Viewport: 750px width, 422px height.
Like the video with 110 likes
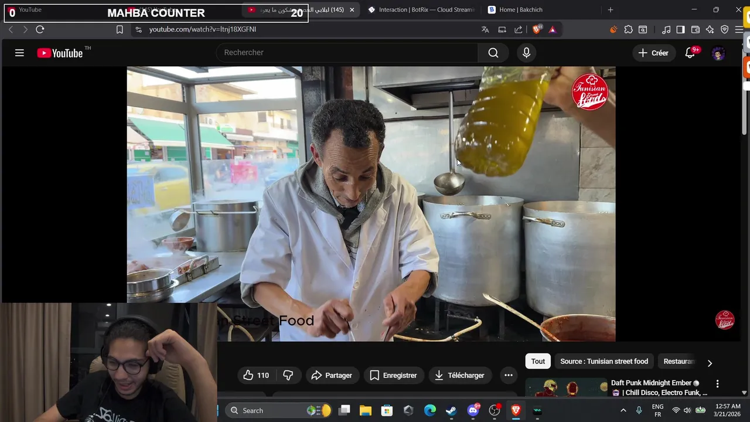tap(256, 375)
